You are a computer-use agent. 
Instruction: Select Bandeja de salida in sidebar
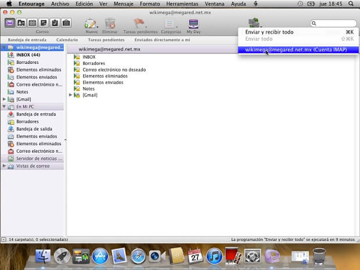tap(32, 129)
